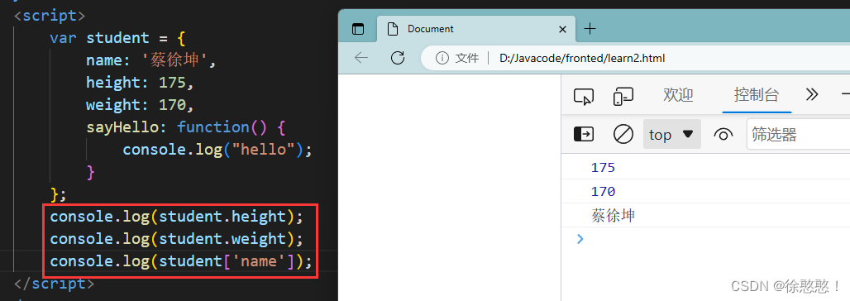Select the Document tab title

point(431,29)
